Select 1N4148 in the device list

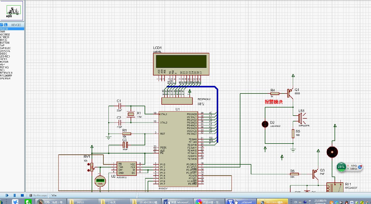(x=12, y=29)
